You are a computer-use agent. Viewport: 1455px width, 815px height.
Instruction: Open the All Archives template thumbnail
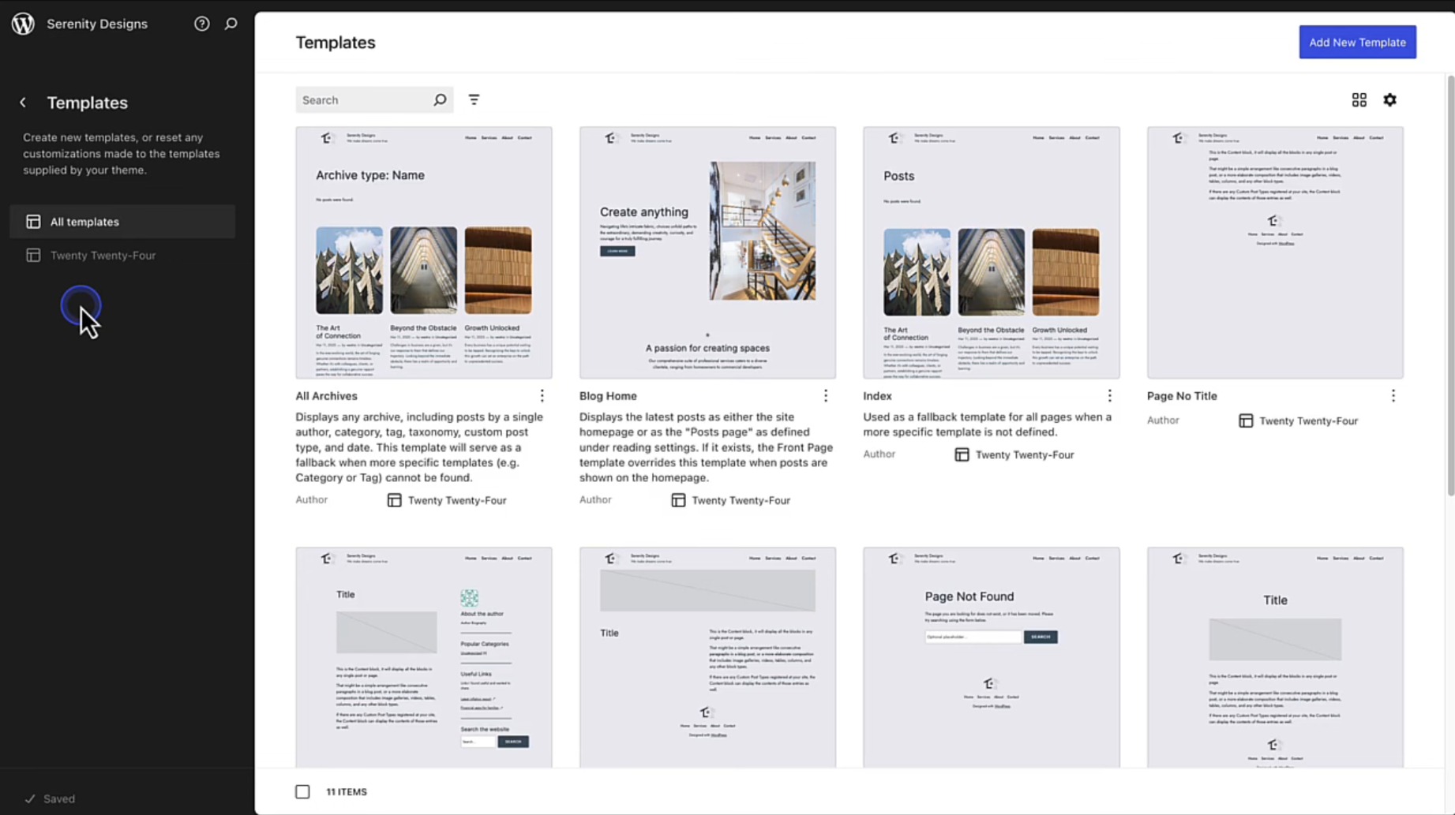(424, 252)
